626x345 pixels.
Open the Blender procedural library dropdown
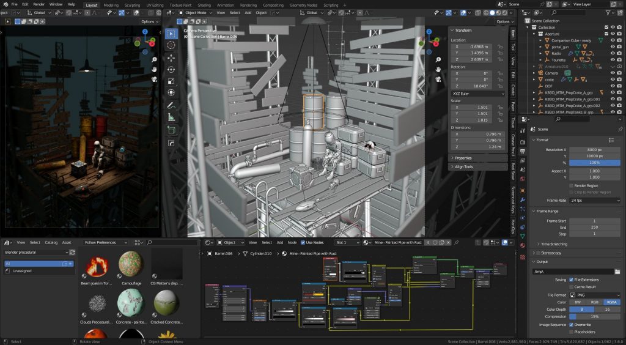[36, 253]
